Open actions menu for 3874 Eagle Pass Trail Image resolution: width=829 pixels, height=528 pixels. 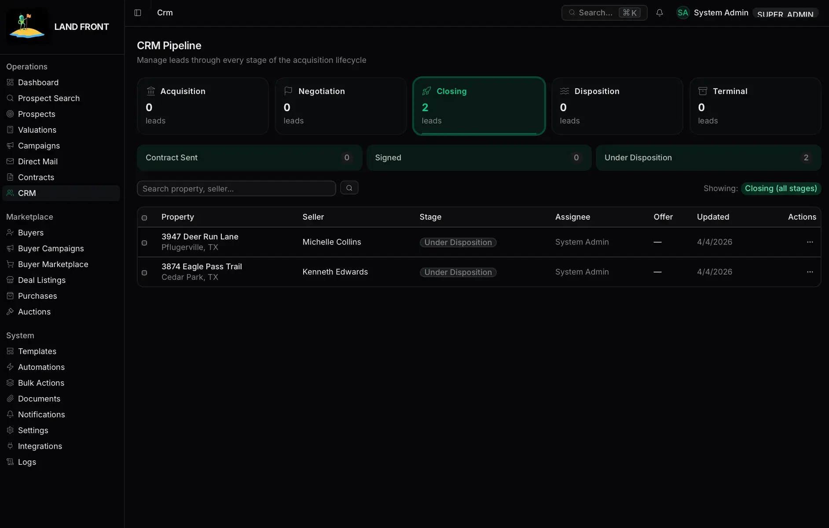point(810,272)
